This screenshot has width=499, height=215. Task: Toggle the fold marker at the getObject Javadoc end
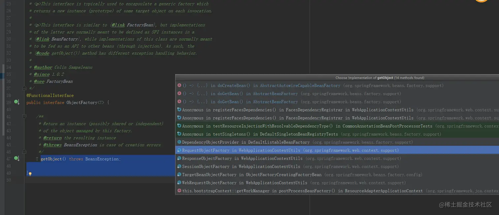(24, 152)
